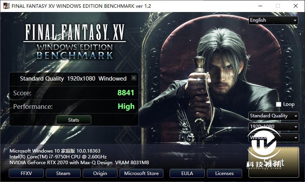Open the English language dropdown

pyautogui.click(x=273, y=20)
